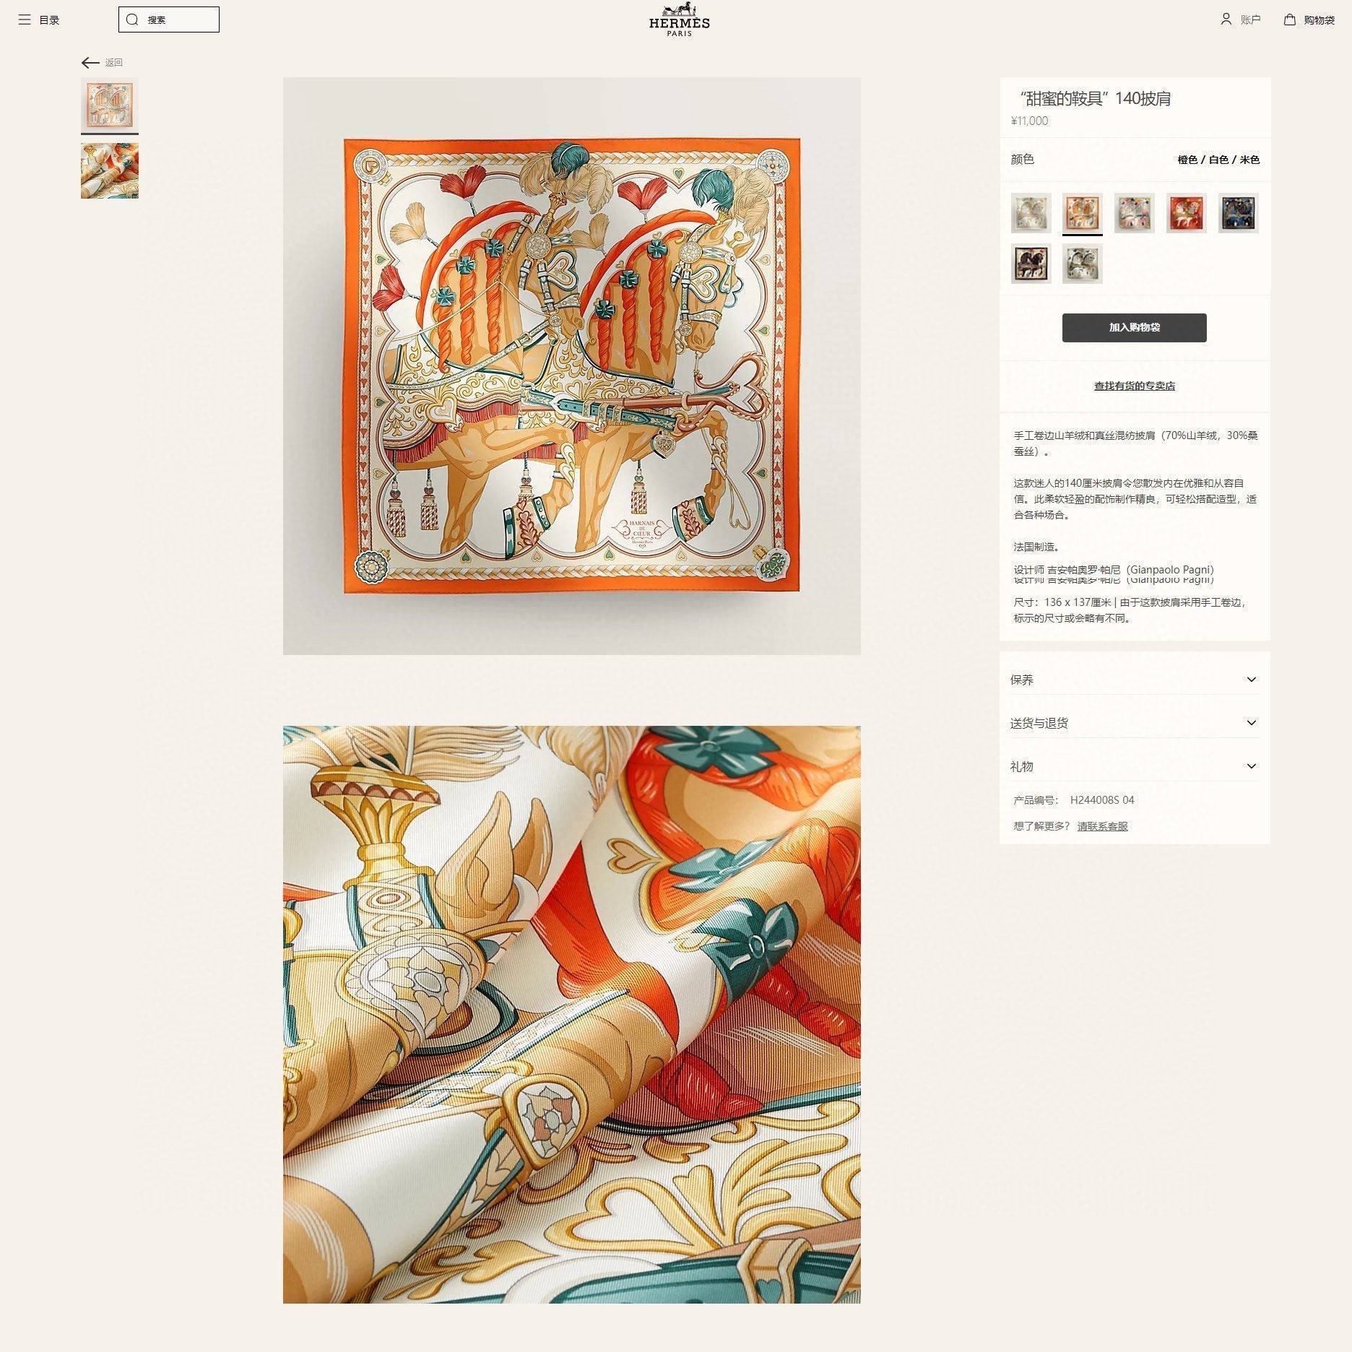Expand the 礼物 gift section
Viewport: 1352px width, 1352px height.
point(1134,766)
